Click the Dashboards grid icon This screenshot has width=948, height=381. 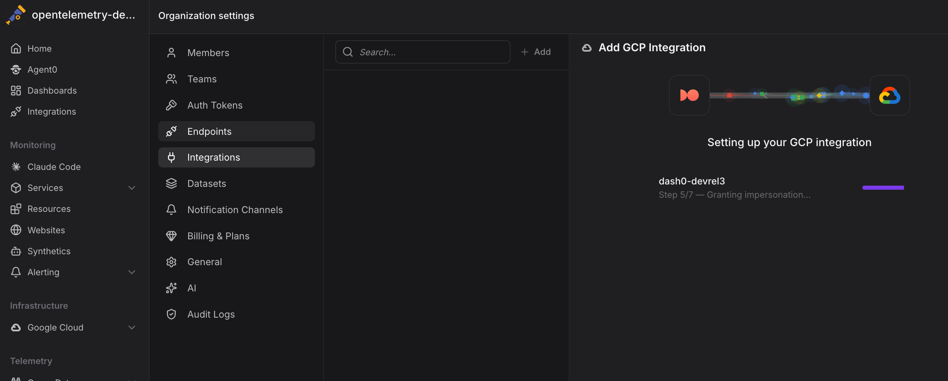pyautogui.click(x=16, y=90)
